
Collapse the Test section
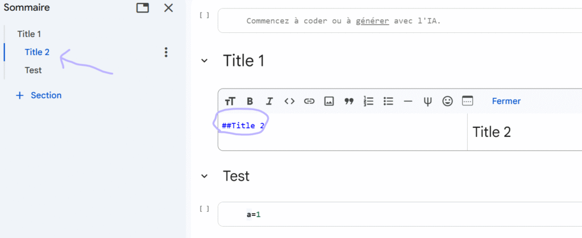(x=205, y=176)
